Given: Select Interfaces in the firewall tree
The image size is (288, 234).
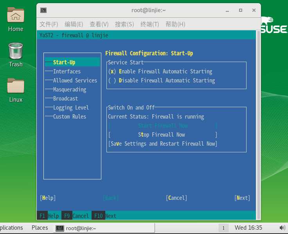Looking at the screenshot, I should 67,71.
